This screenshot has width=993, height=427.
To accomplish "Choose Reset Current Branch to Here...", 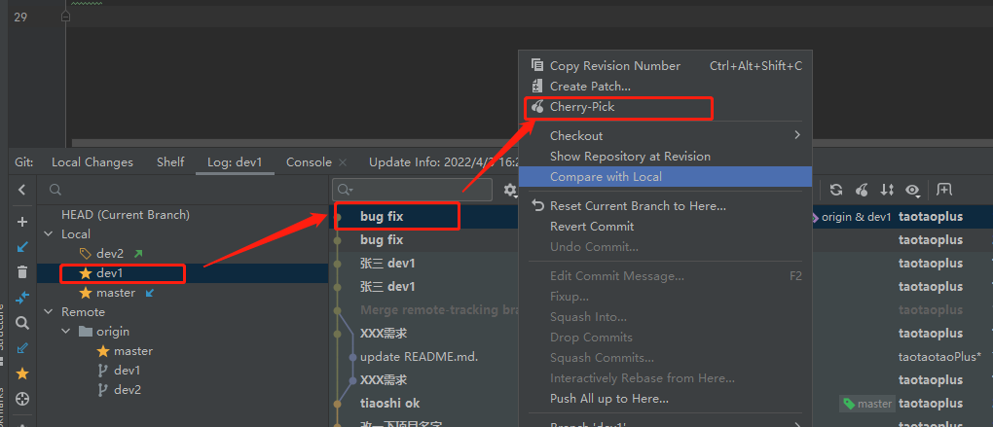I will click(x=665, y=205).
